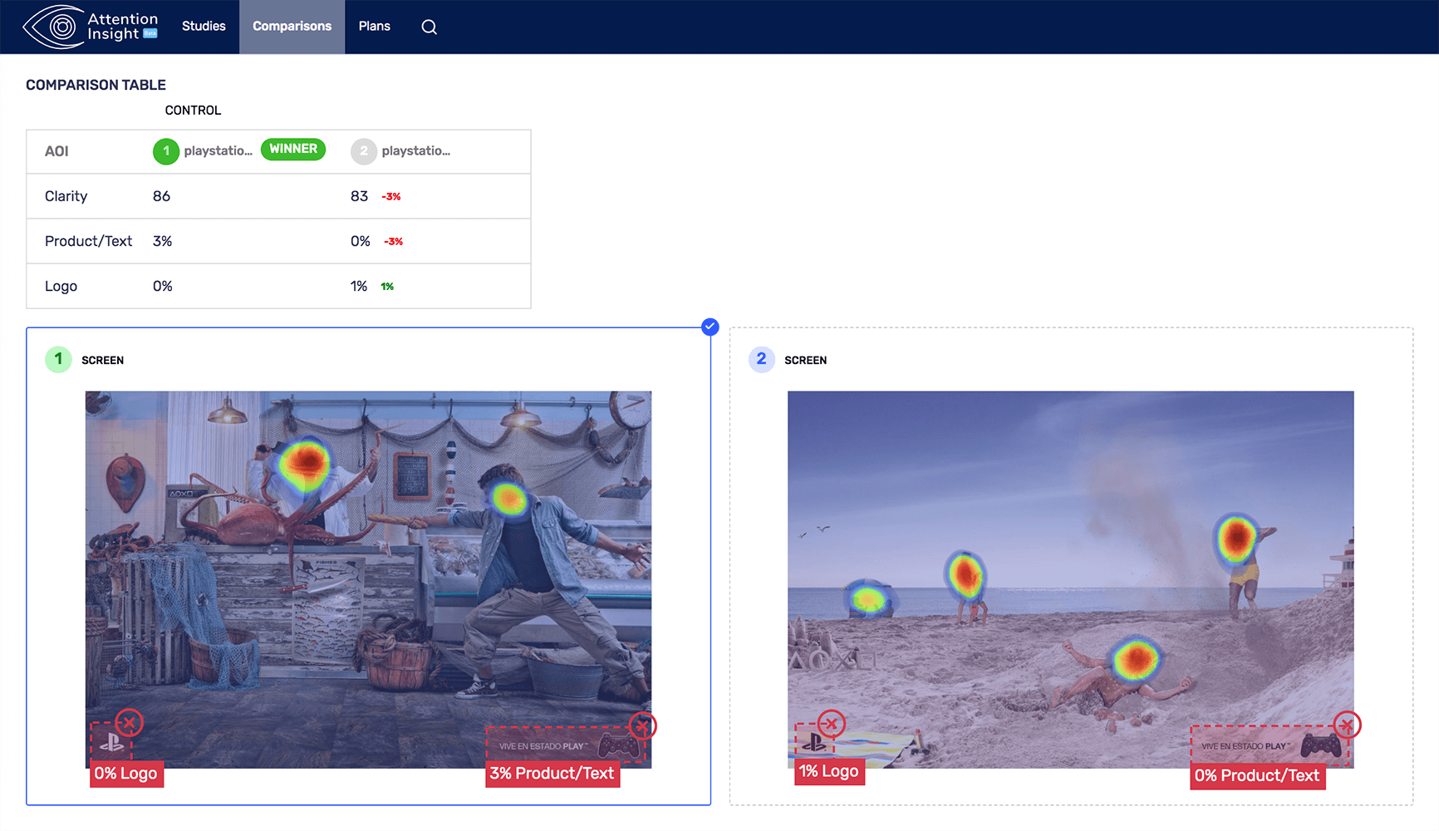The image size is (1439, 831).
Task: Select the Comparisons tab
Action: 292,27
